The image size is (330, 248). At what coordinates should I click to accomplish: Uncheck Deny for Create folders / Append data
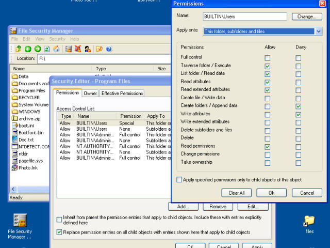coord(298,106)
